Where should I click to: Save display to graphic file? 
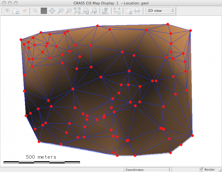coord(129,11)
